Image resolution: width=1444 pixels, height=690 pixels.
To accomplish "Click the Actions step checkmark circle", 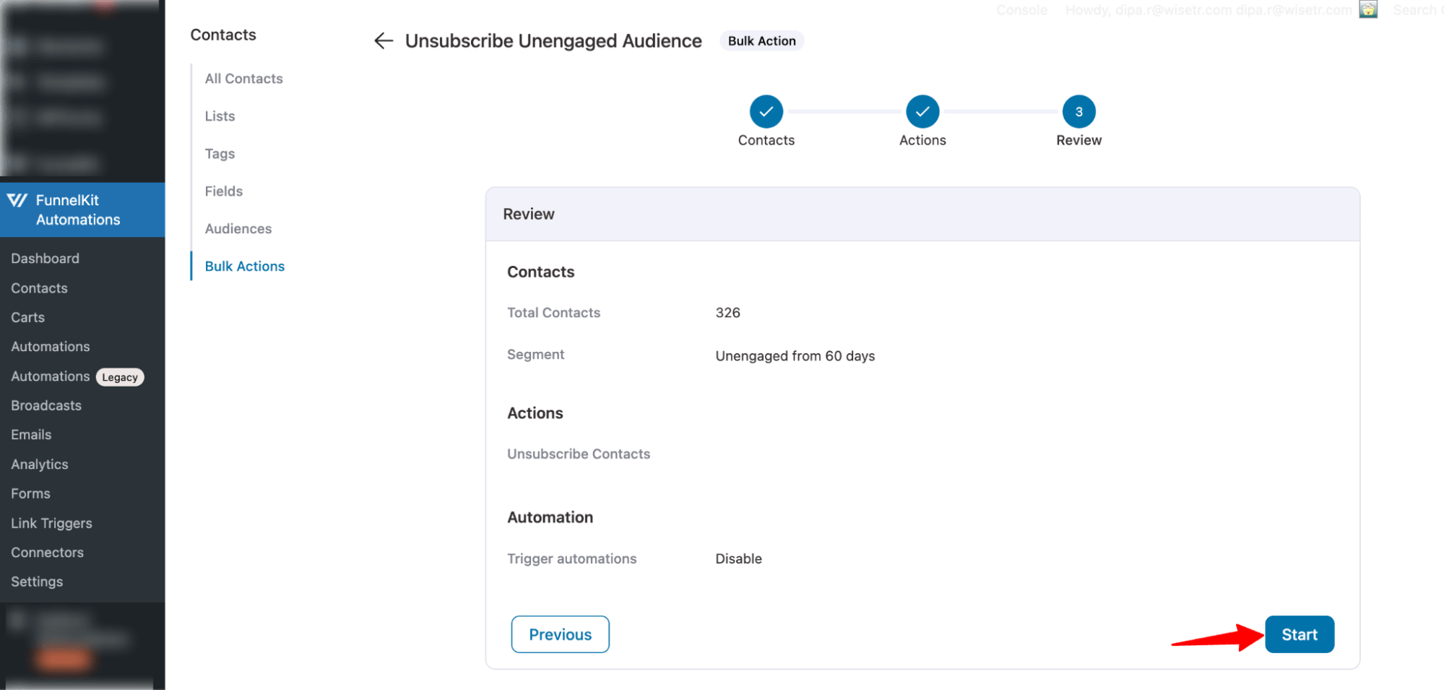I will pos(922,111).
